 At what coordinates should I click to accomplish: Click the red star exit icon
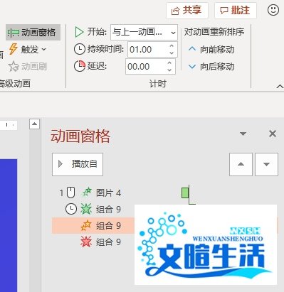86,242
